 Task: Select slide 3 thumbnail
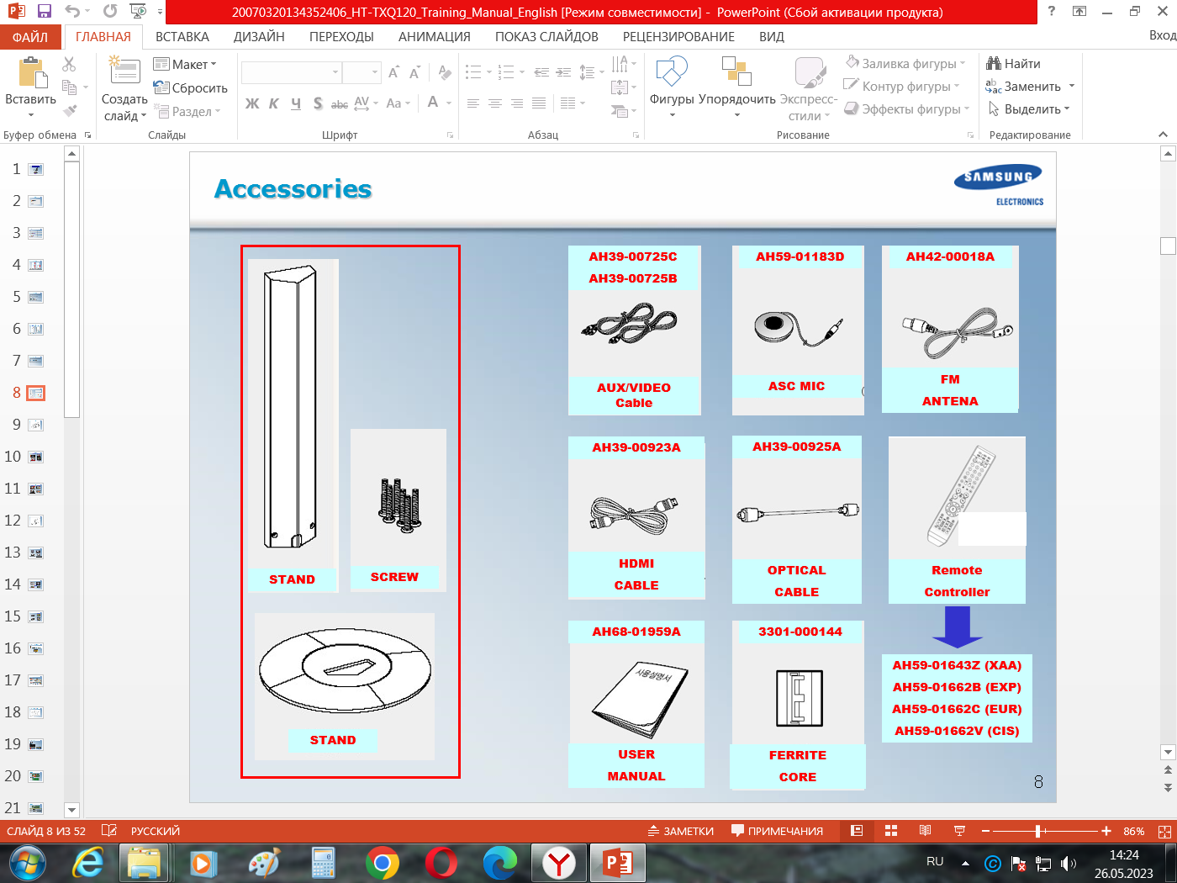pyautogui.click(x=35, y=233)
